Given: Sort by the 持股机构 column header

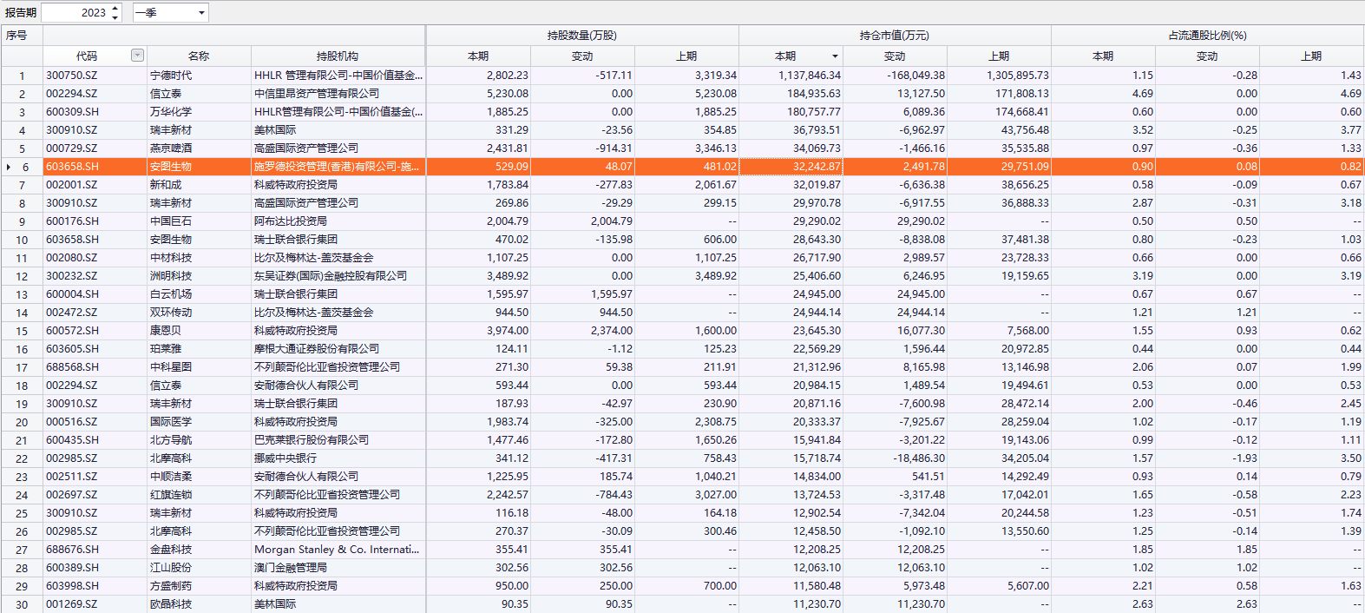Looking at the screenshot, I should 338,56.
